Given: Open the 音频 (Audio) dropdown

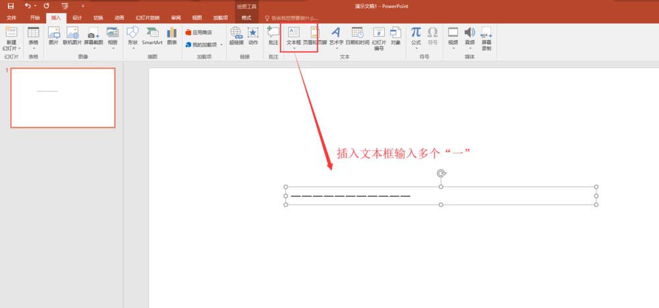Looking at the screenshot, I should pos(469,47).
